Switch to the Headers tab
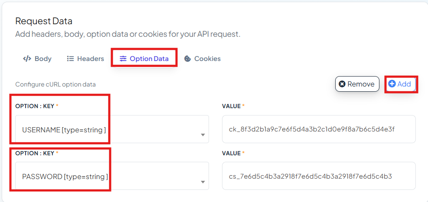The height and width of the screenshot is (202, 428). coord(85,59)
